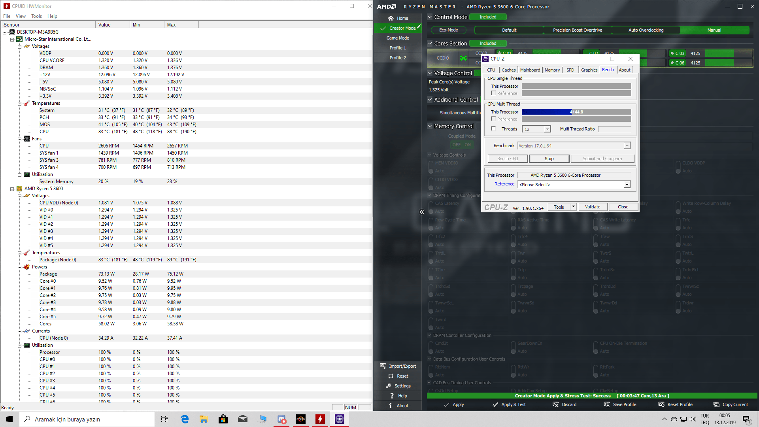This screenshot has height=427, width=759.
Task: Open the Reference processor dropdown
Action: pyautogui.click(x=627, y=185)
